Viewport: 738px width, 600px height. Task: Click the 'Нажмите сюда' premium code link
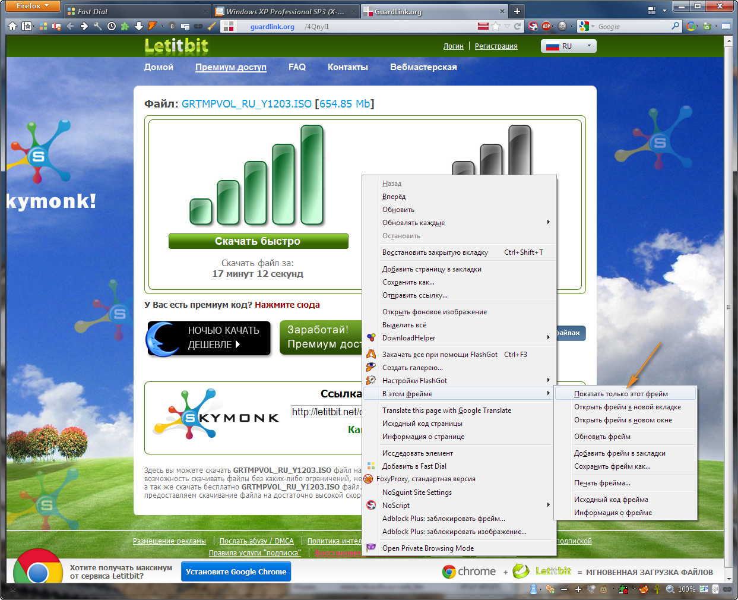287,305
